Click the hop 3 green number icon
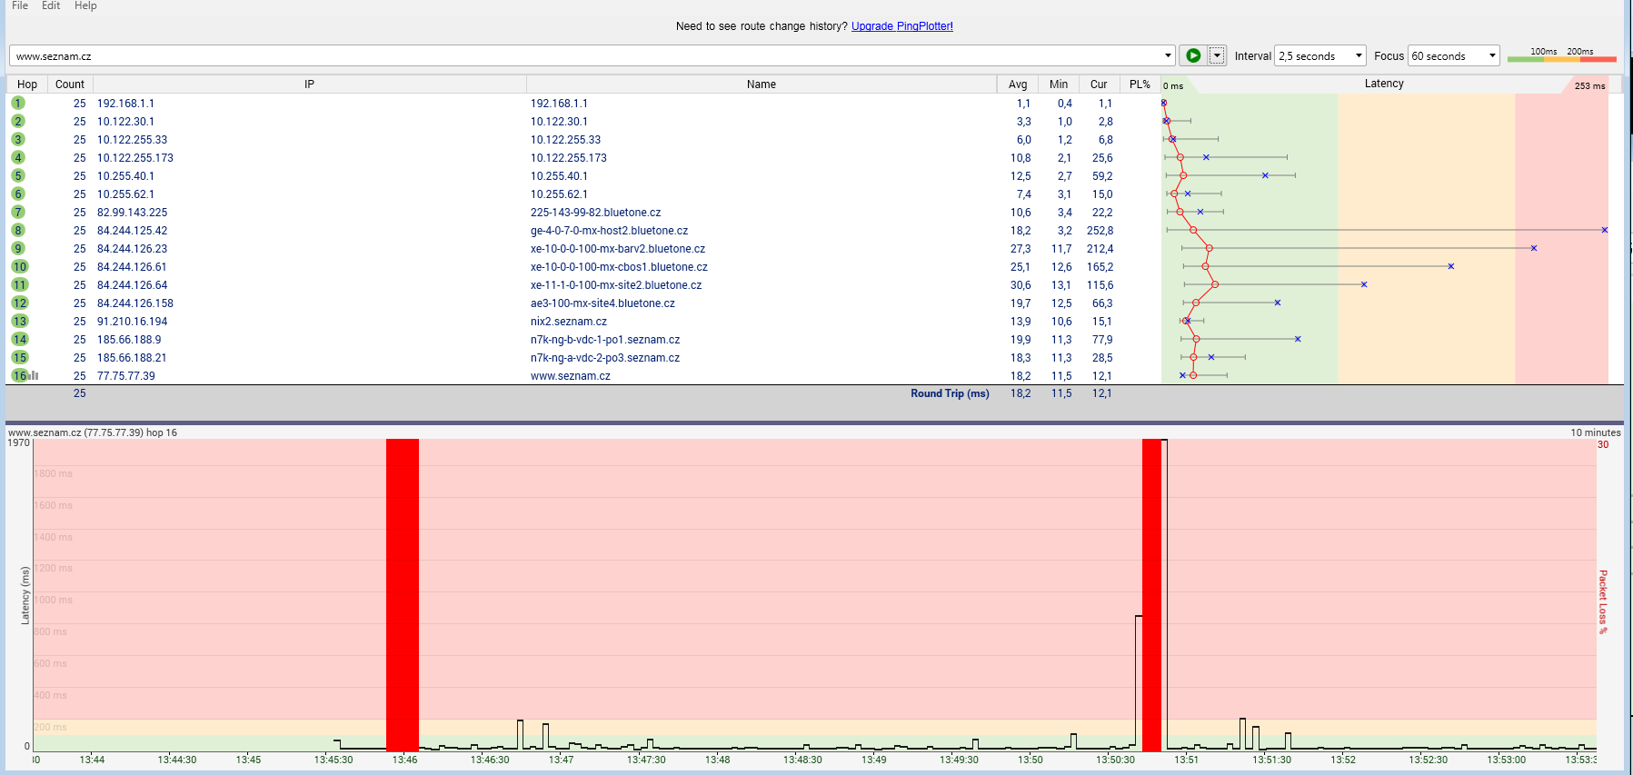Screen dimensions: 1633x775 pyautogui.click(x=18, y=139)
